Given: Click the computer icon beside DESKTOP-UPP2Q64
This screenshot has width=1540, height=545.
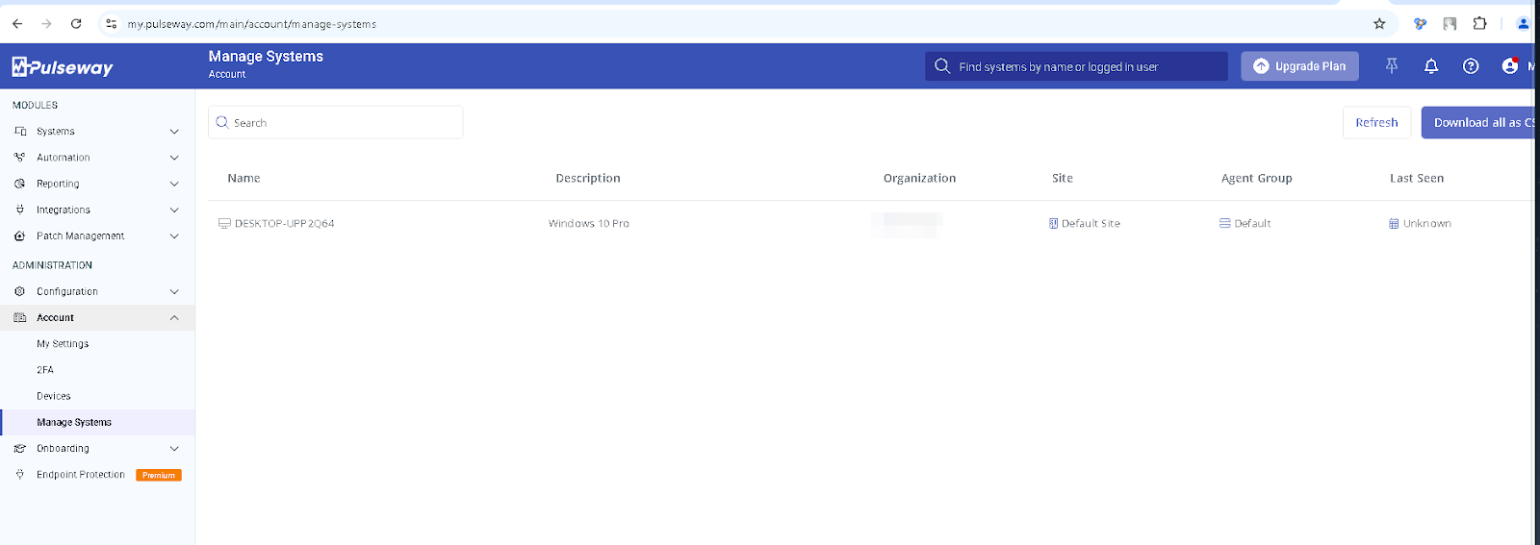Looking at the screenshot, I should pos(224,223).
